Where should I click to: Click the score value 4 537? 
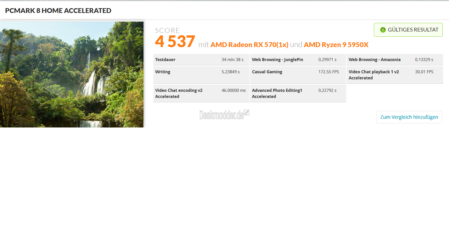[175, 41]
